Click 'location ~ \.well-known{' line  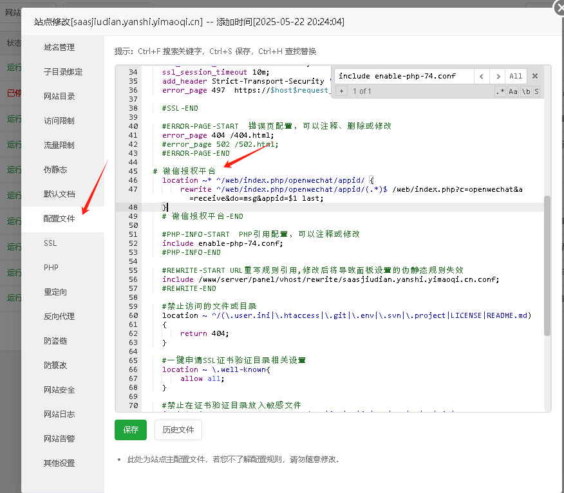(216, 369)
